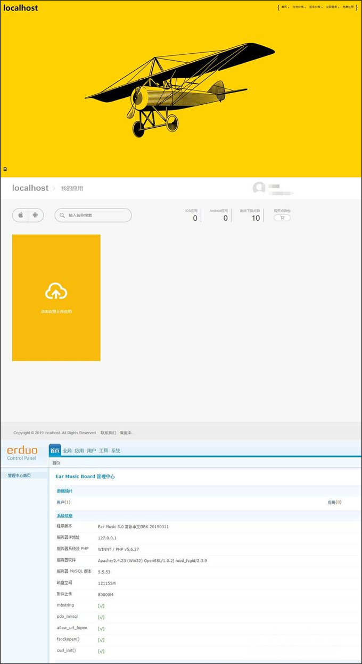This screenshot has width=362, height=664.
Task: Click the 数据统计 section header
Action: tap(65, 491)
